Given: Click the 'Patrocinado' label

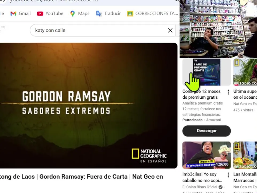Looking at the screenshot, I should 192,120.
